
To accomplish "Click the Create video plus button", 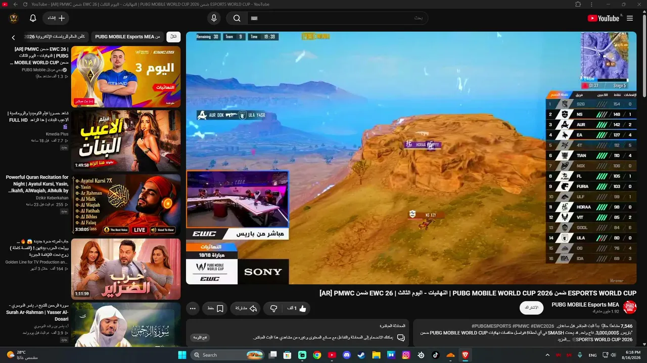I will (56, 18).
